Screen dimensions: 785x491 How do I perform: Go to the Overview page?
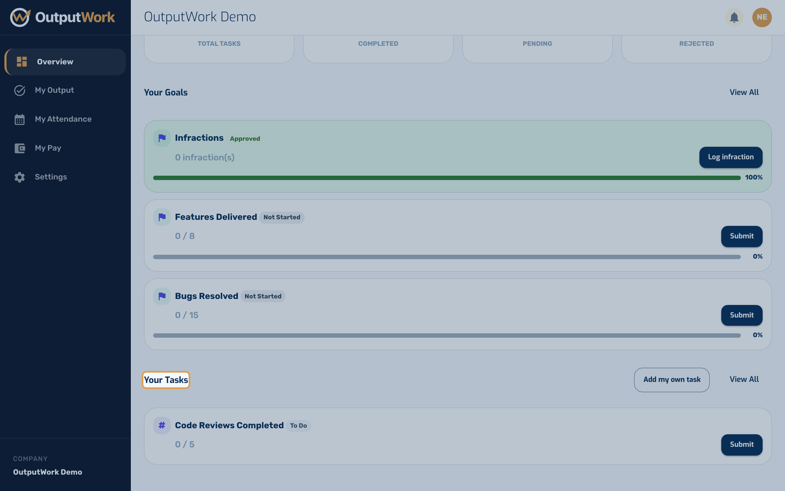click(x=65, y=62)
